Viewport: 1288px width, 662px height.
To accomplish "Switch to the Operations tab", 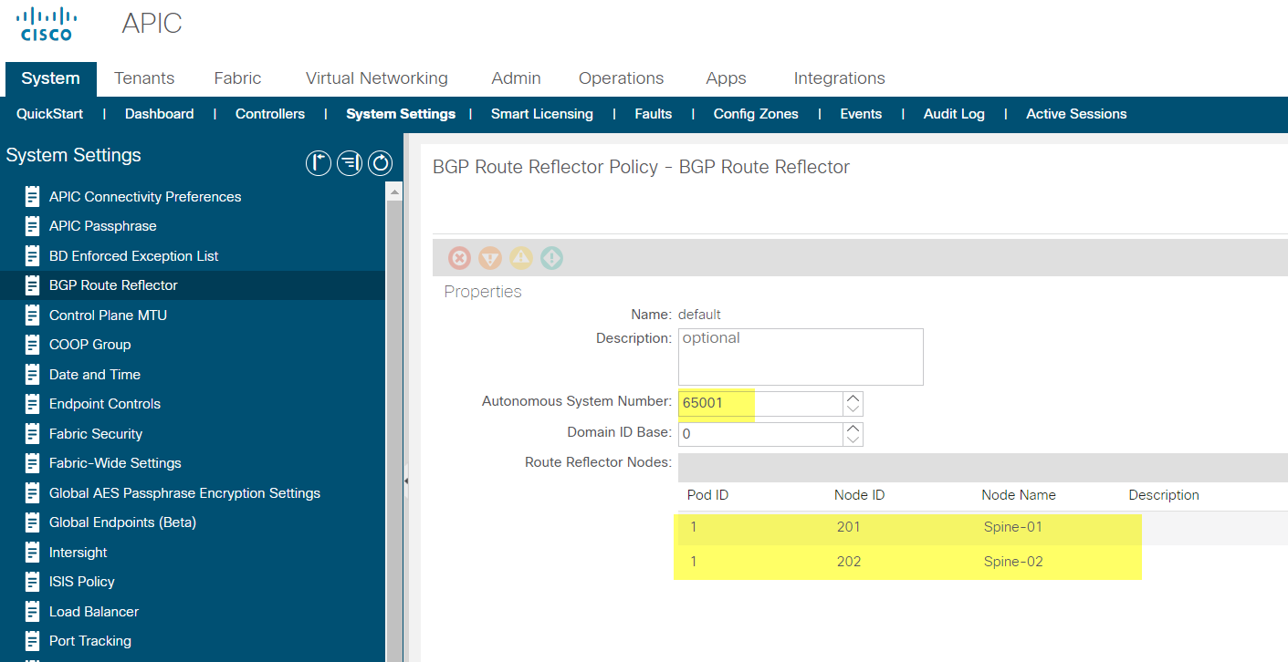I will (x=622, y=78).
